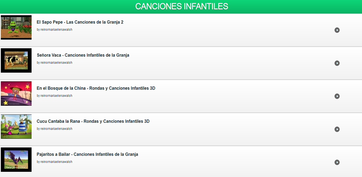362x177 pixels.
Task: Click arrow icon for El Sapo Pepe row
Action: pos(337,30)
